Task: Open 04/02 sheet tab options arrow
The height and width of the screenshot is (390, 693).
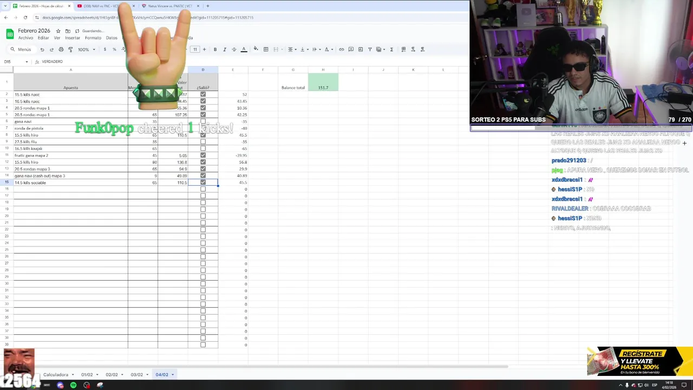Action: tap(173, 375)
